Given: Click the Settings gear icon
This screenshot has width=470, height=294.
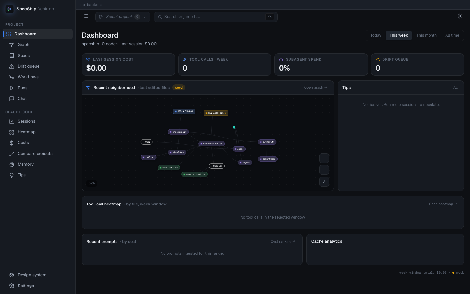Looking at the screenshot, I should coord(12,286).
